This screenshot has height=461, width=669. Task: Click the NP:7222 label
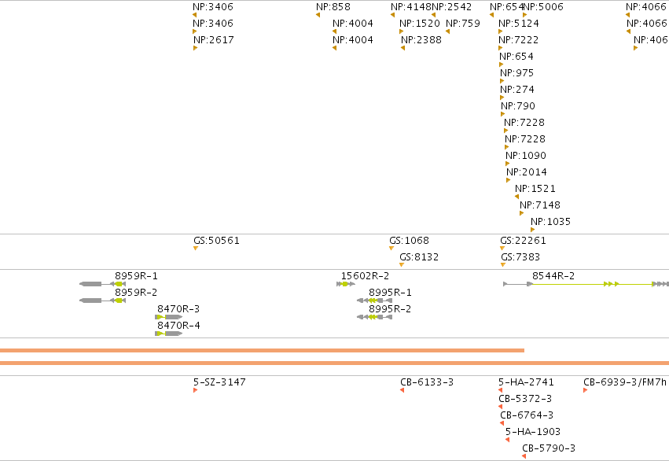(x=519, y=39)
